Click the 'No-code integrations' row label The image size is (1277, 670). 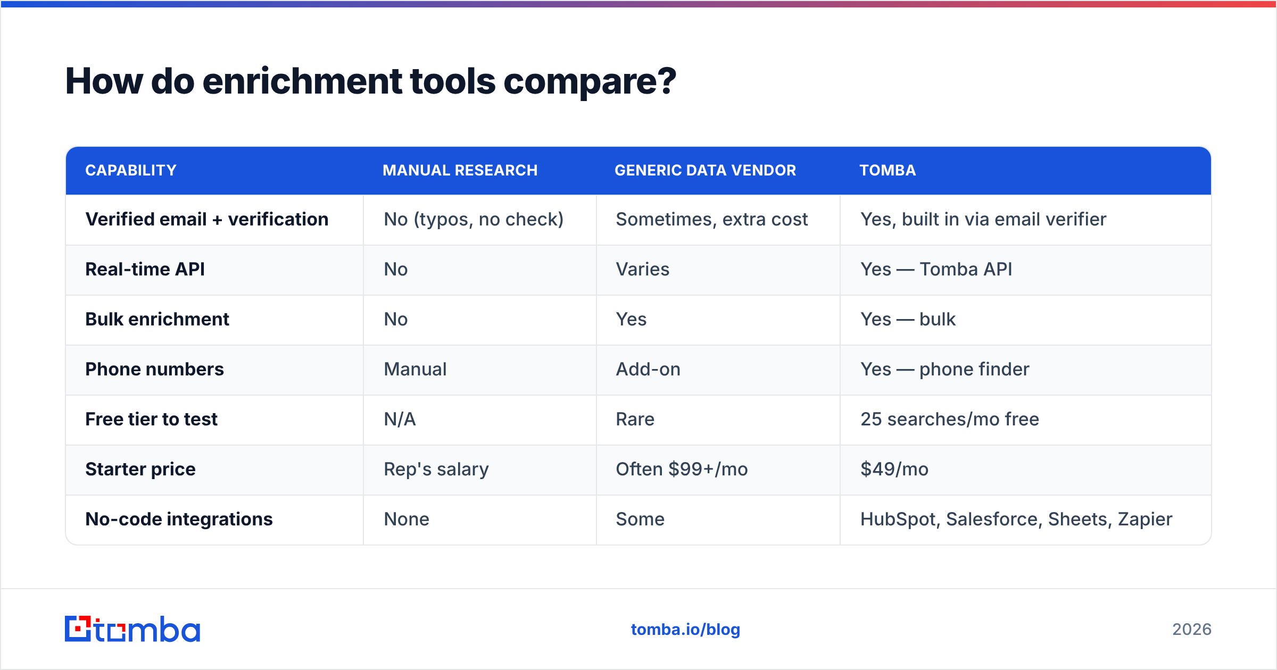[x=179, y=519]
